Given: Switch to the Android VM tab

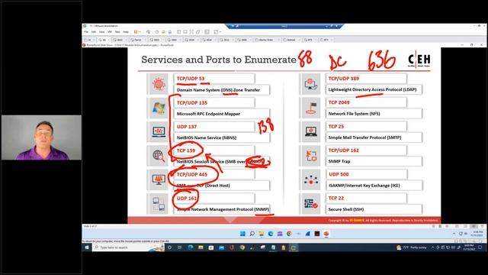Looking at the screenshot, I should [x=291, y=40].
